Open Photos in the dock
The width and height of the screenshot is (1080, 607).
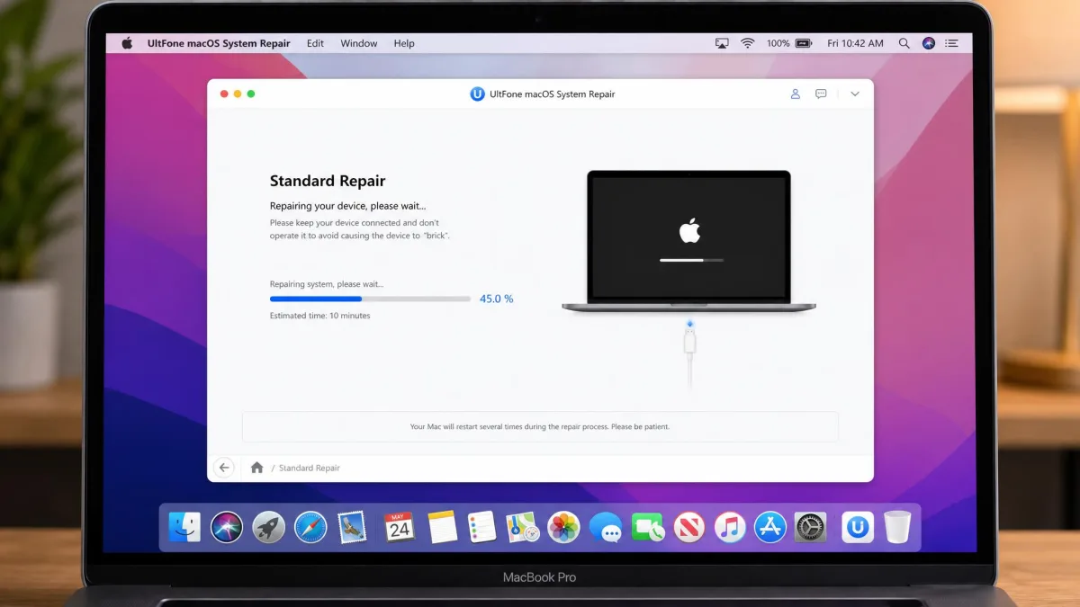tap(563, 527)
